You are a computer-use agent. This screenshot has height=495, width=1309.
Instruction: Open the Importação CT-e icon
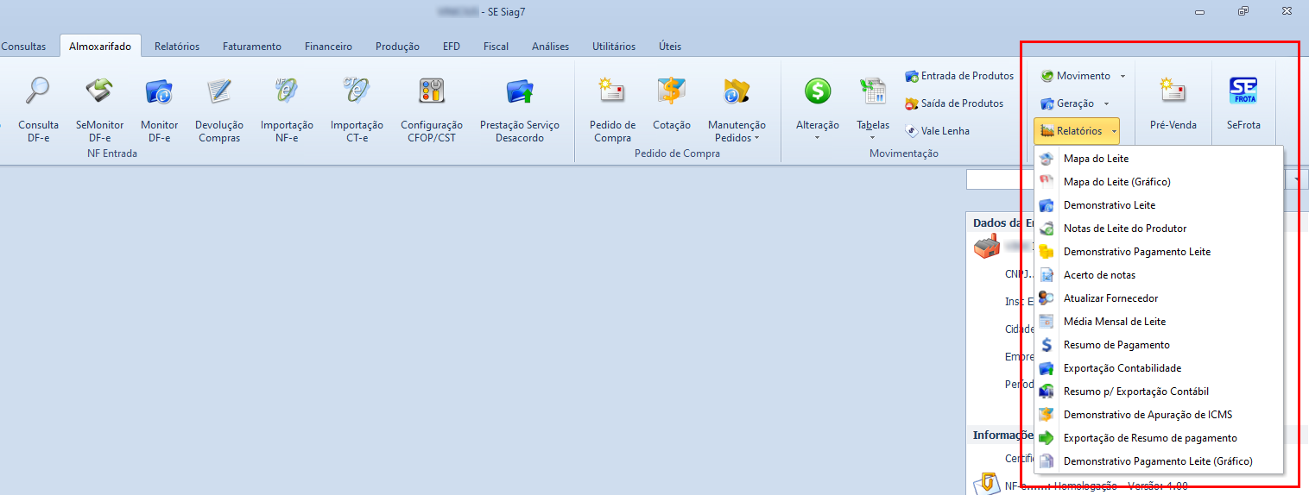357,91
